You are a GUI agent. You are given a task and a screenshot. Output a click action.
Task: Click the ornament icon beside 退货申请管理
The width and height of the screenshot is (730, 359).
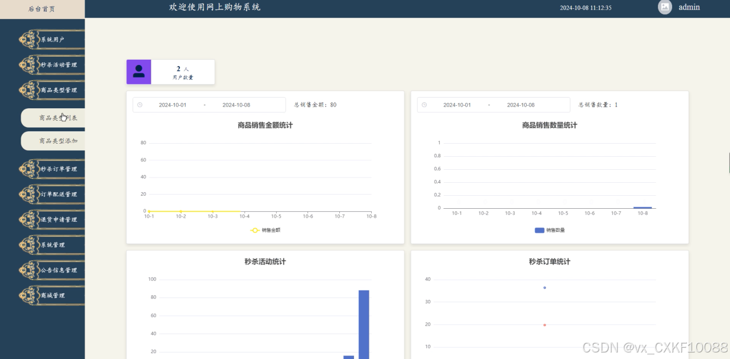(x=30, y=219)
